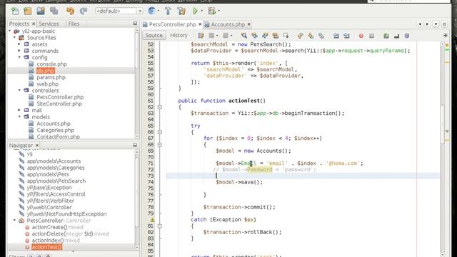This screenshot has height=257, width=457.
Task: Click warning hint icon at line 80
Action: (x=152, y=220)
